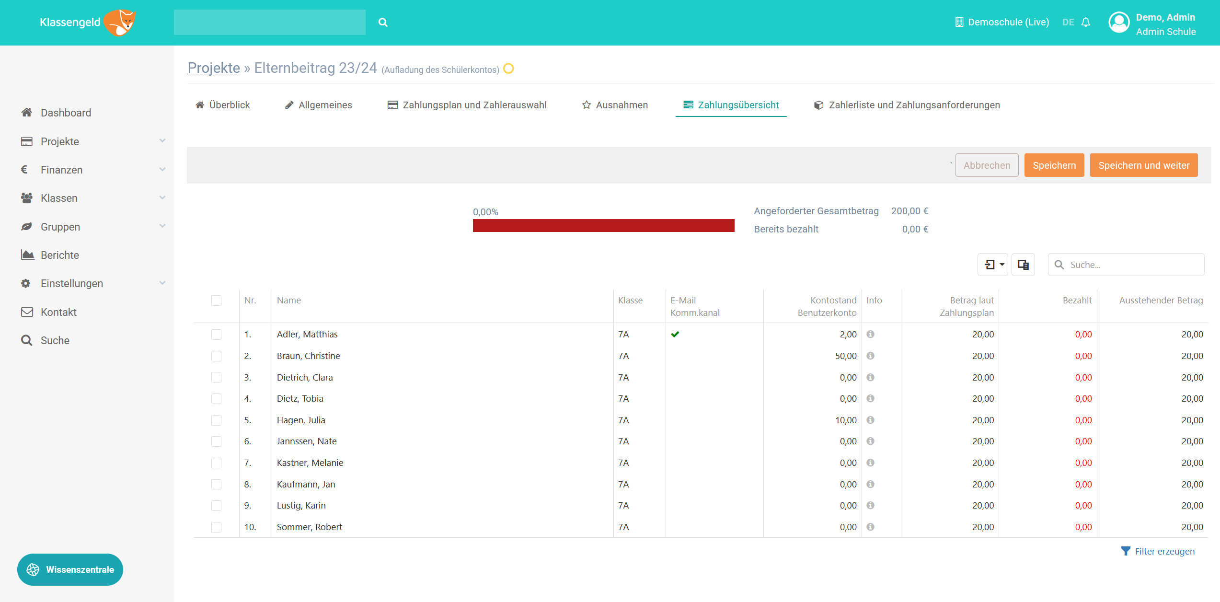Open the notifications bell icon

tap(1086, 22)
